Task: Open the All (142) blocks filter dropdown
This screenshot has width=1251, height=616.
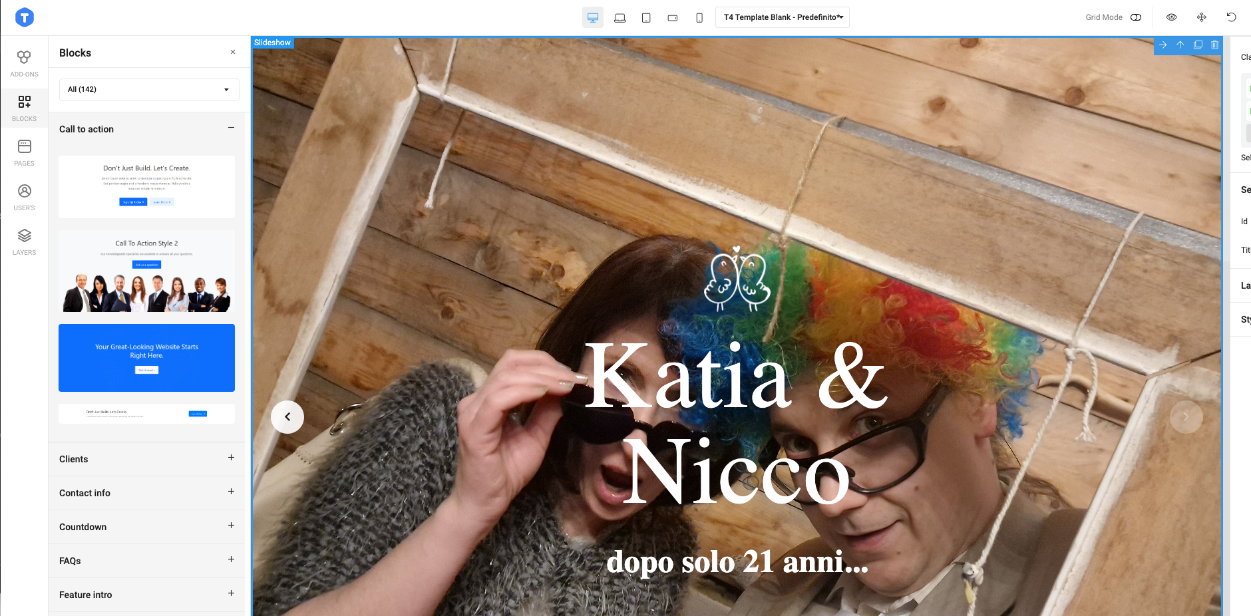Action: coord(149,90)
